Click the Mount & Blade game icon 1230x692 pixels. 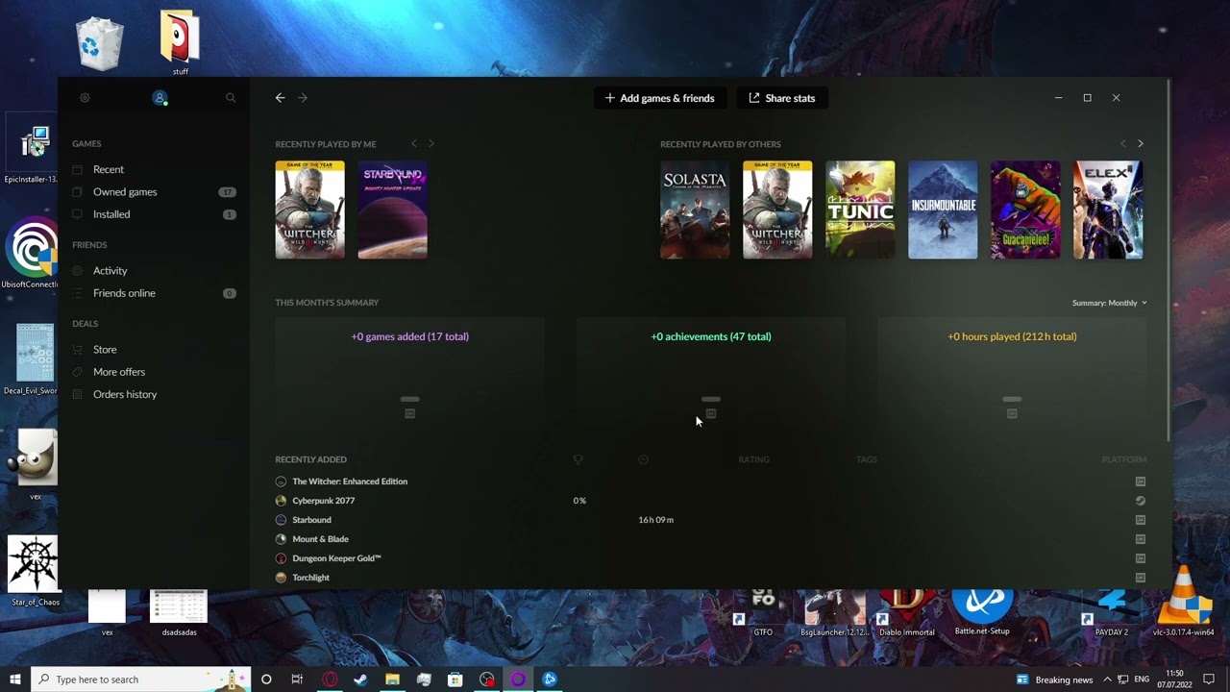[281, 539]
